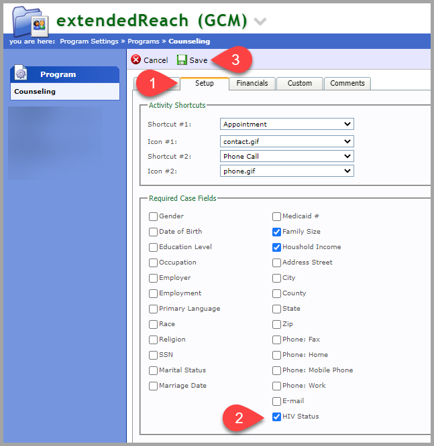Check the Primary Language checkbox
434x446 pixels.
pos(153,309)
